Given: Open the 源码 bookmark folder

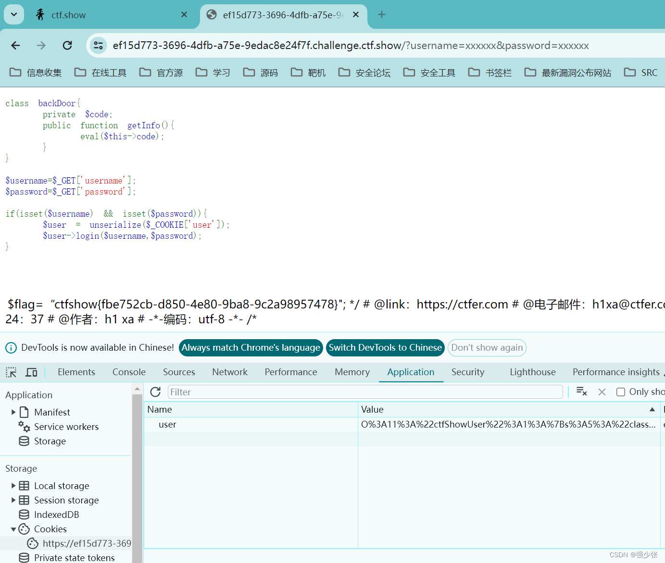Looking at the screenshot, I should point(261,73).
